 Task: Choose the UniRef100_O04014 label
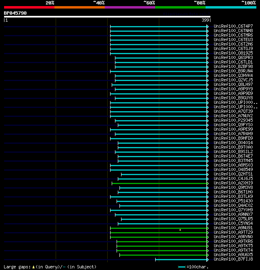coord(233,143)
